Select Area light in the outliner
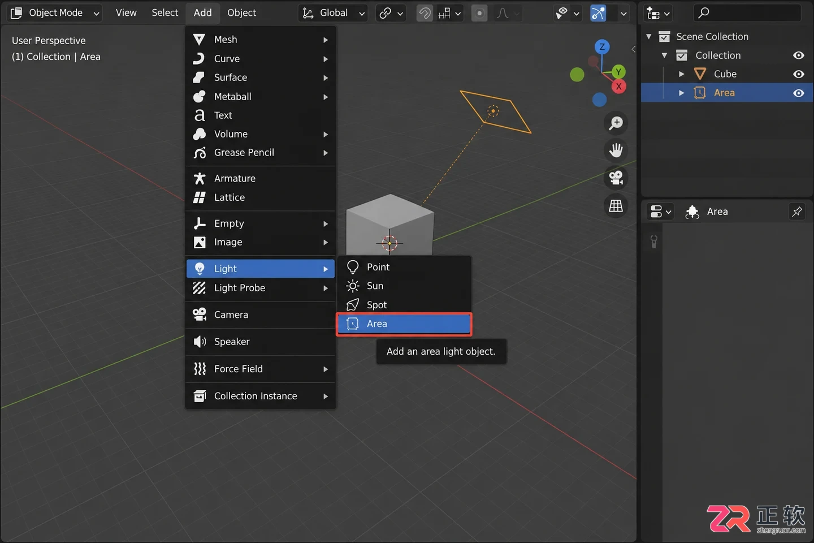 click(x=724, y=93)
